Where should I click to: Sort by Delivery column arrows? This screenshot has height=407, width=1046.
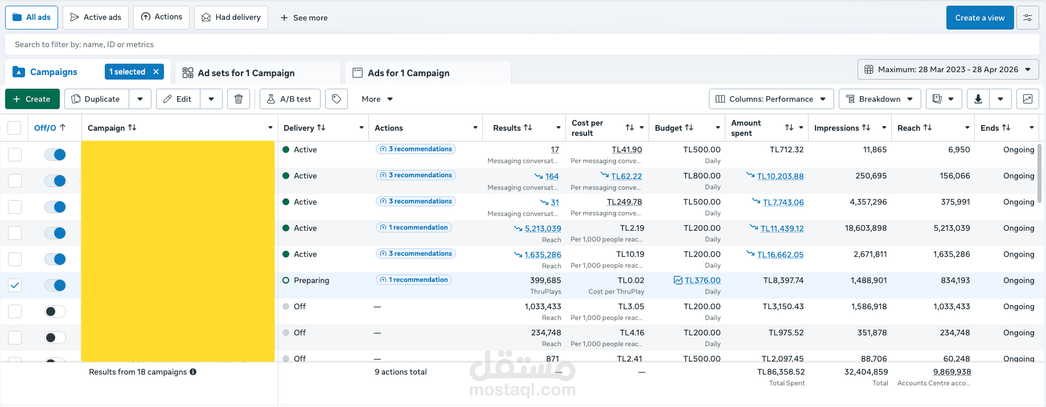[321, 128]
